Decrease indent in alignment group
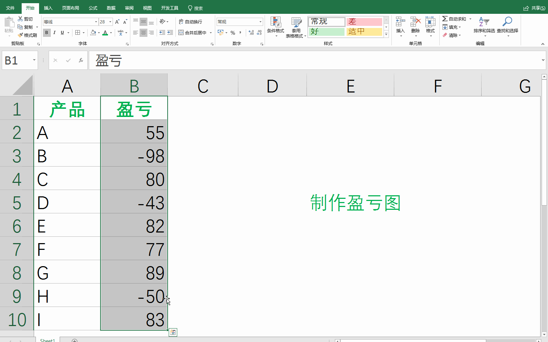Screen dimensions: 548x342 tap(162, 33)
